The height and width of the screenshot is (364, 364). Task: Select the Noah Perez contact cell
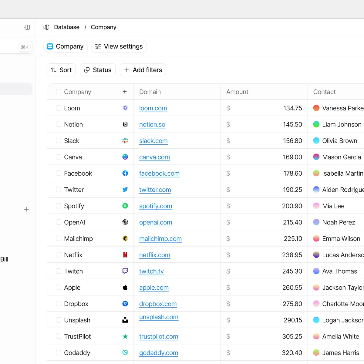336,222
